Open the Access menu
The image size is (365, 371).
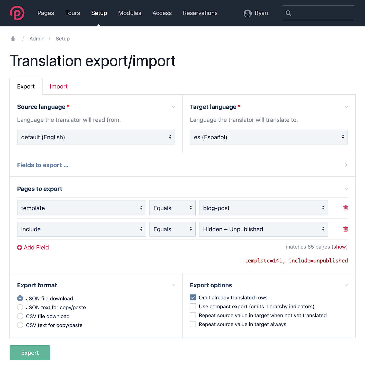coord(162,13)
